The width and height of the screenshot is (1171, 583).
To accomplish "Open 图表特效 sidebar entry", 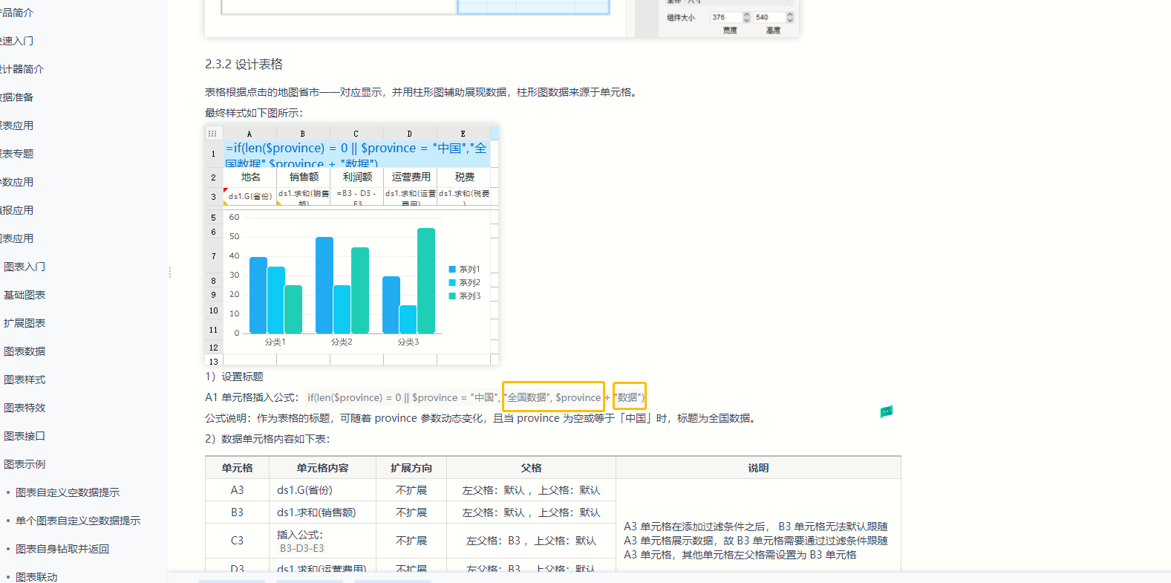I will click(x=25, y=408).
